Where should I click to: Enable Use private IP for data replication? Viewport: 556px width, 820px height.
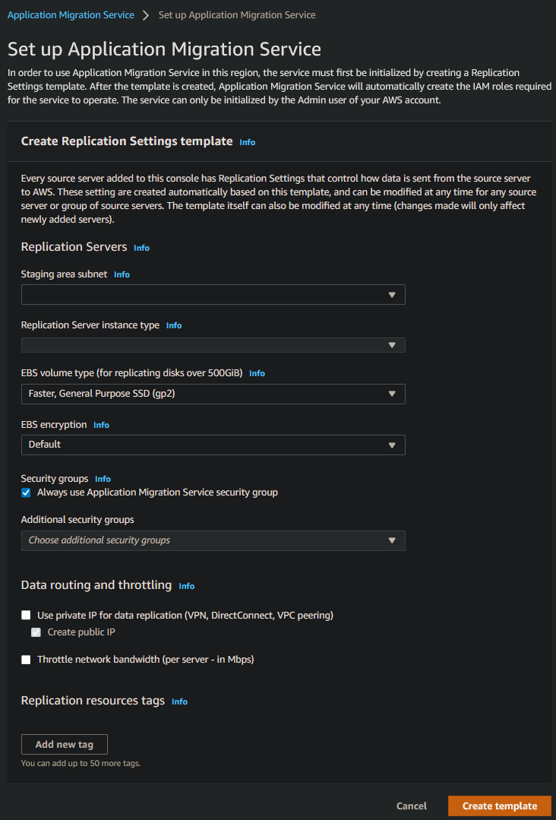[x=25, y=615]
